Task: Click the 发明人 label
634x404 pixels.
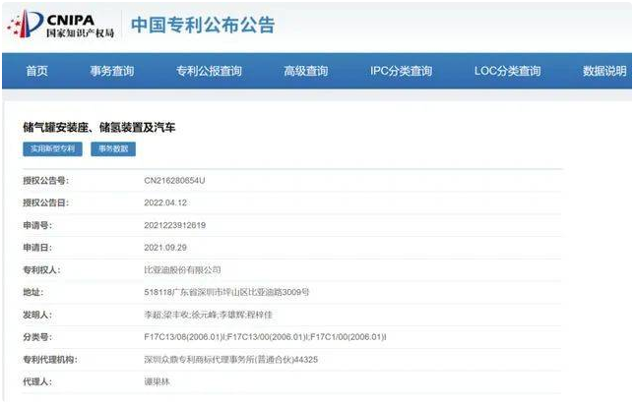Action: pos(37,315)
